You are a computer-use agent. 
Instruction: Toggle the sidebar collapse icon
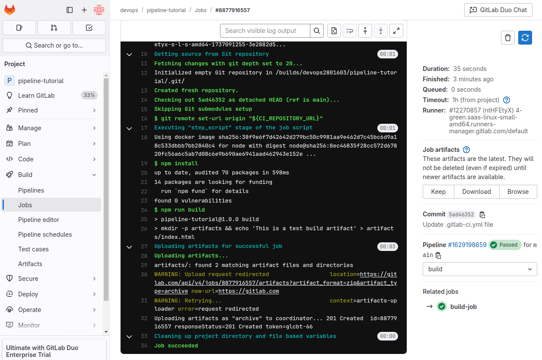(x=70, y=10)
